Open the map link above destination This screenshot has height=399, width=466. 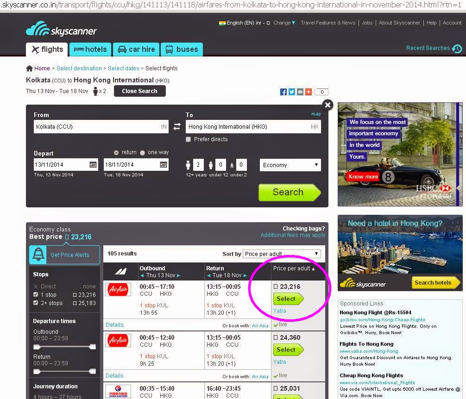coord(316,114)
